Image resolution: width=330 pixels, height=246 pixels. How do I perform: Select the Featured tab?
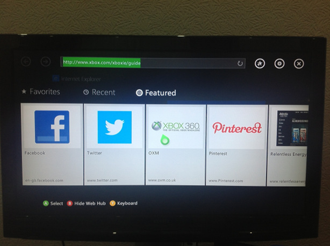[x=156, y=93]
